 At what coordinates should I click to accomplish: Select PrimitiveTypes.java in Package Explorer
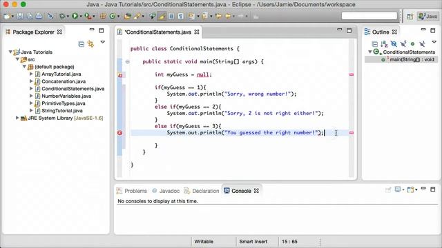click(64, 103)
